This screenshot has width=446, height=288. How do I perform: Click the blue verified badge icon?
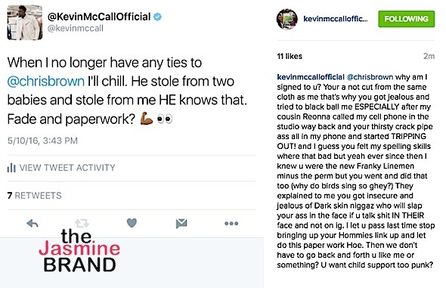tap(157, 17)
